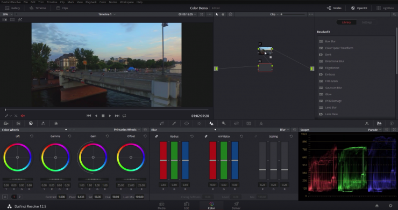Image resolution: width=398 pixels, height=210 pixels.
Task: Open the viewer zoom 38% dropdown
Action: 7,14
